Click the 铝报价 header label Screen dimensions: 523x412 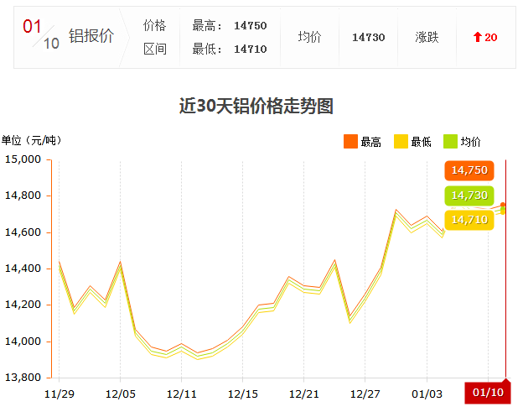coord(90,37)
